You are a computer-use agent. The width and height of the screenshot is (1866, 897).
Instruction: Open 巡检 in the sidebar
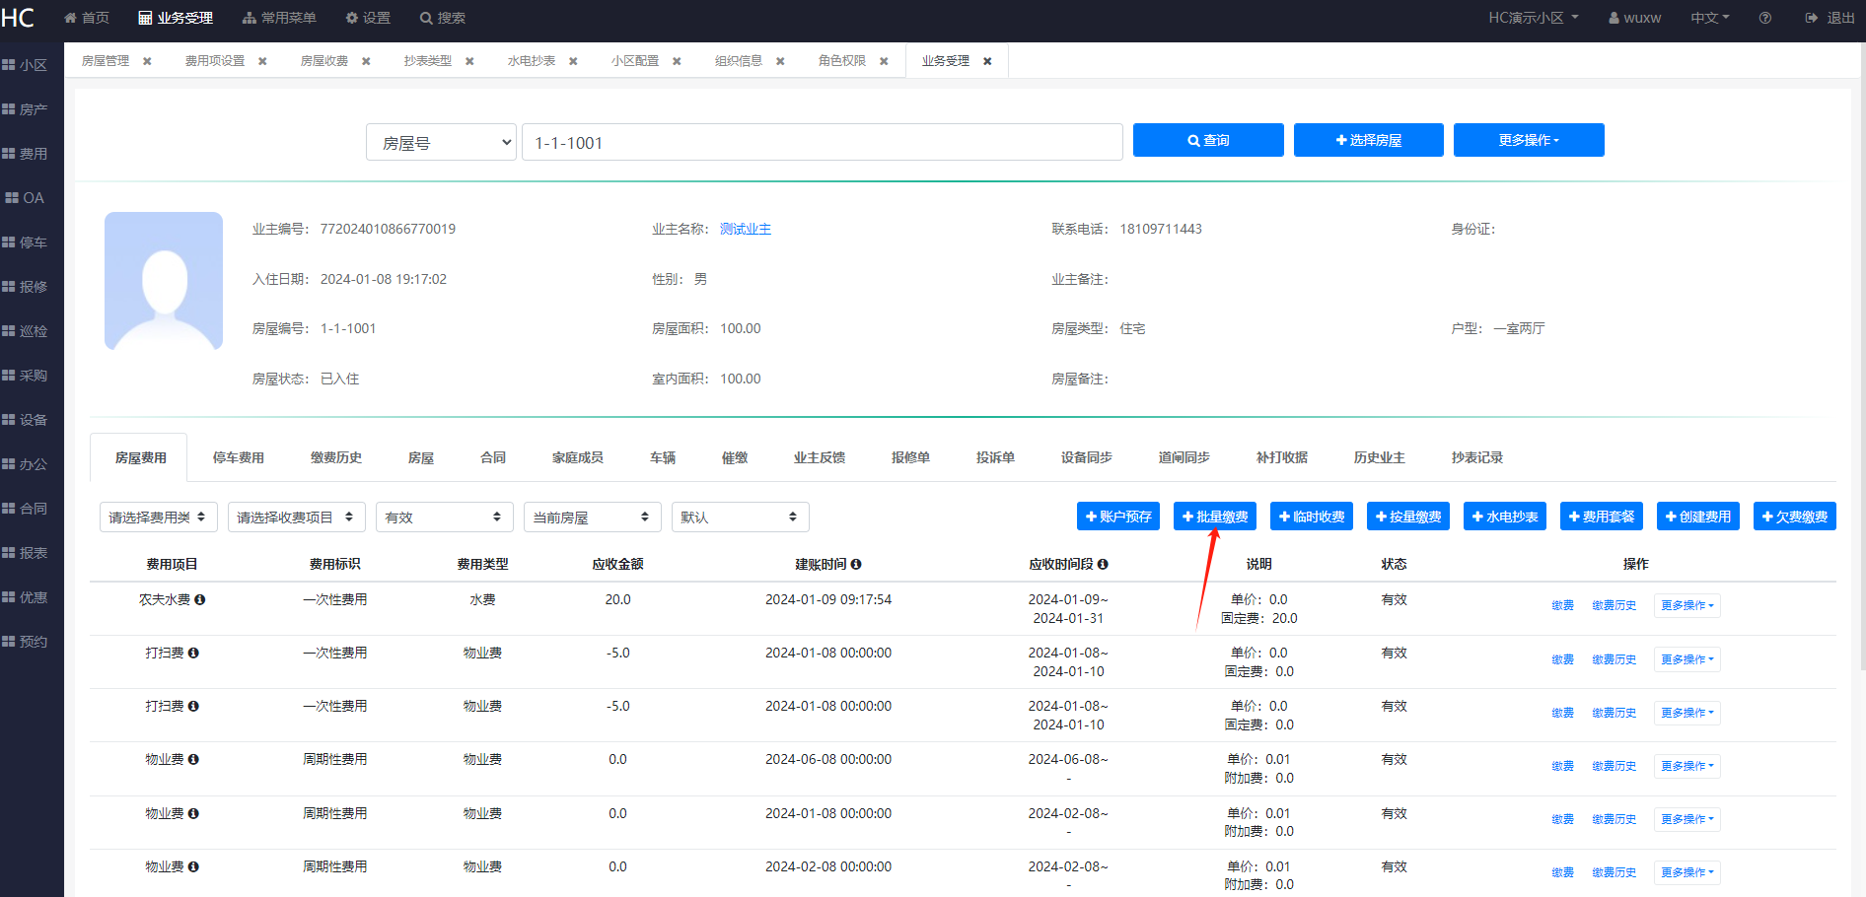point(26,331)
